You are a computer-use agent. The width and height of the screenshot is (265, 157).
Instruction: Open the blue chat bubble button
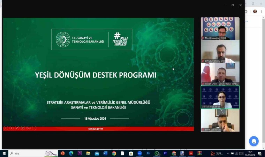(x=253, y=141)
